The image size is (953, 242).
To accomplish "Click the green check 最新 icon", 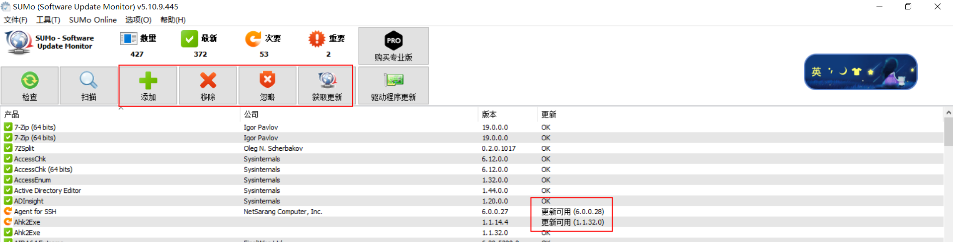I will pos(189,39).
